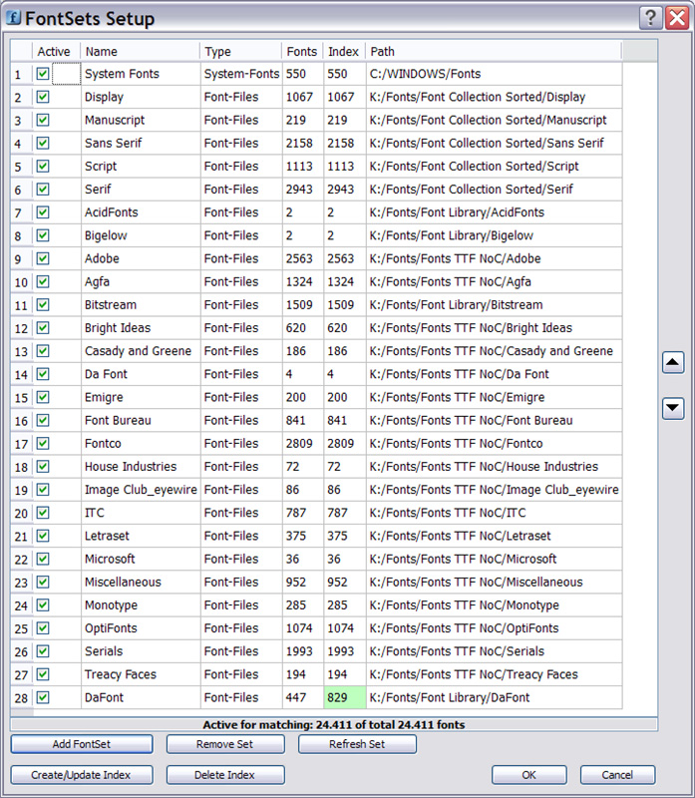The height and width of the screenshot is (798, 695).
Task: Click the Fonts column header
Action: pyautogui.click(x=303, y=52)
